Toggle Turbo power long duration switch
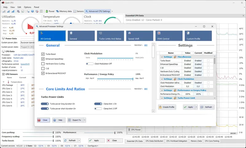Image resolution: width=246 pixels, height=148 pixels. click(45, 104)
